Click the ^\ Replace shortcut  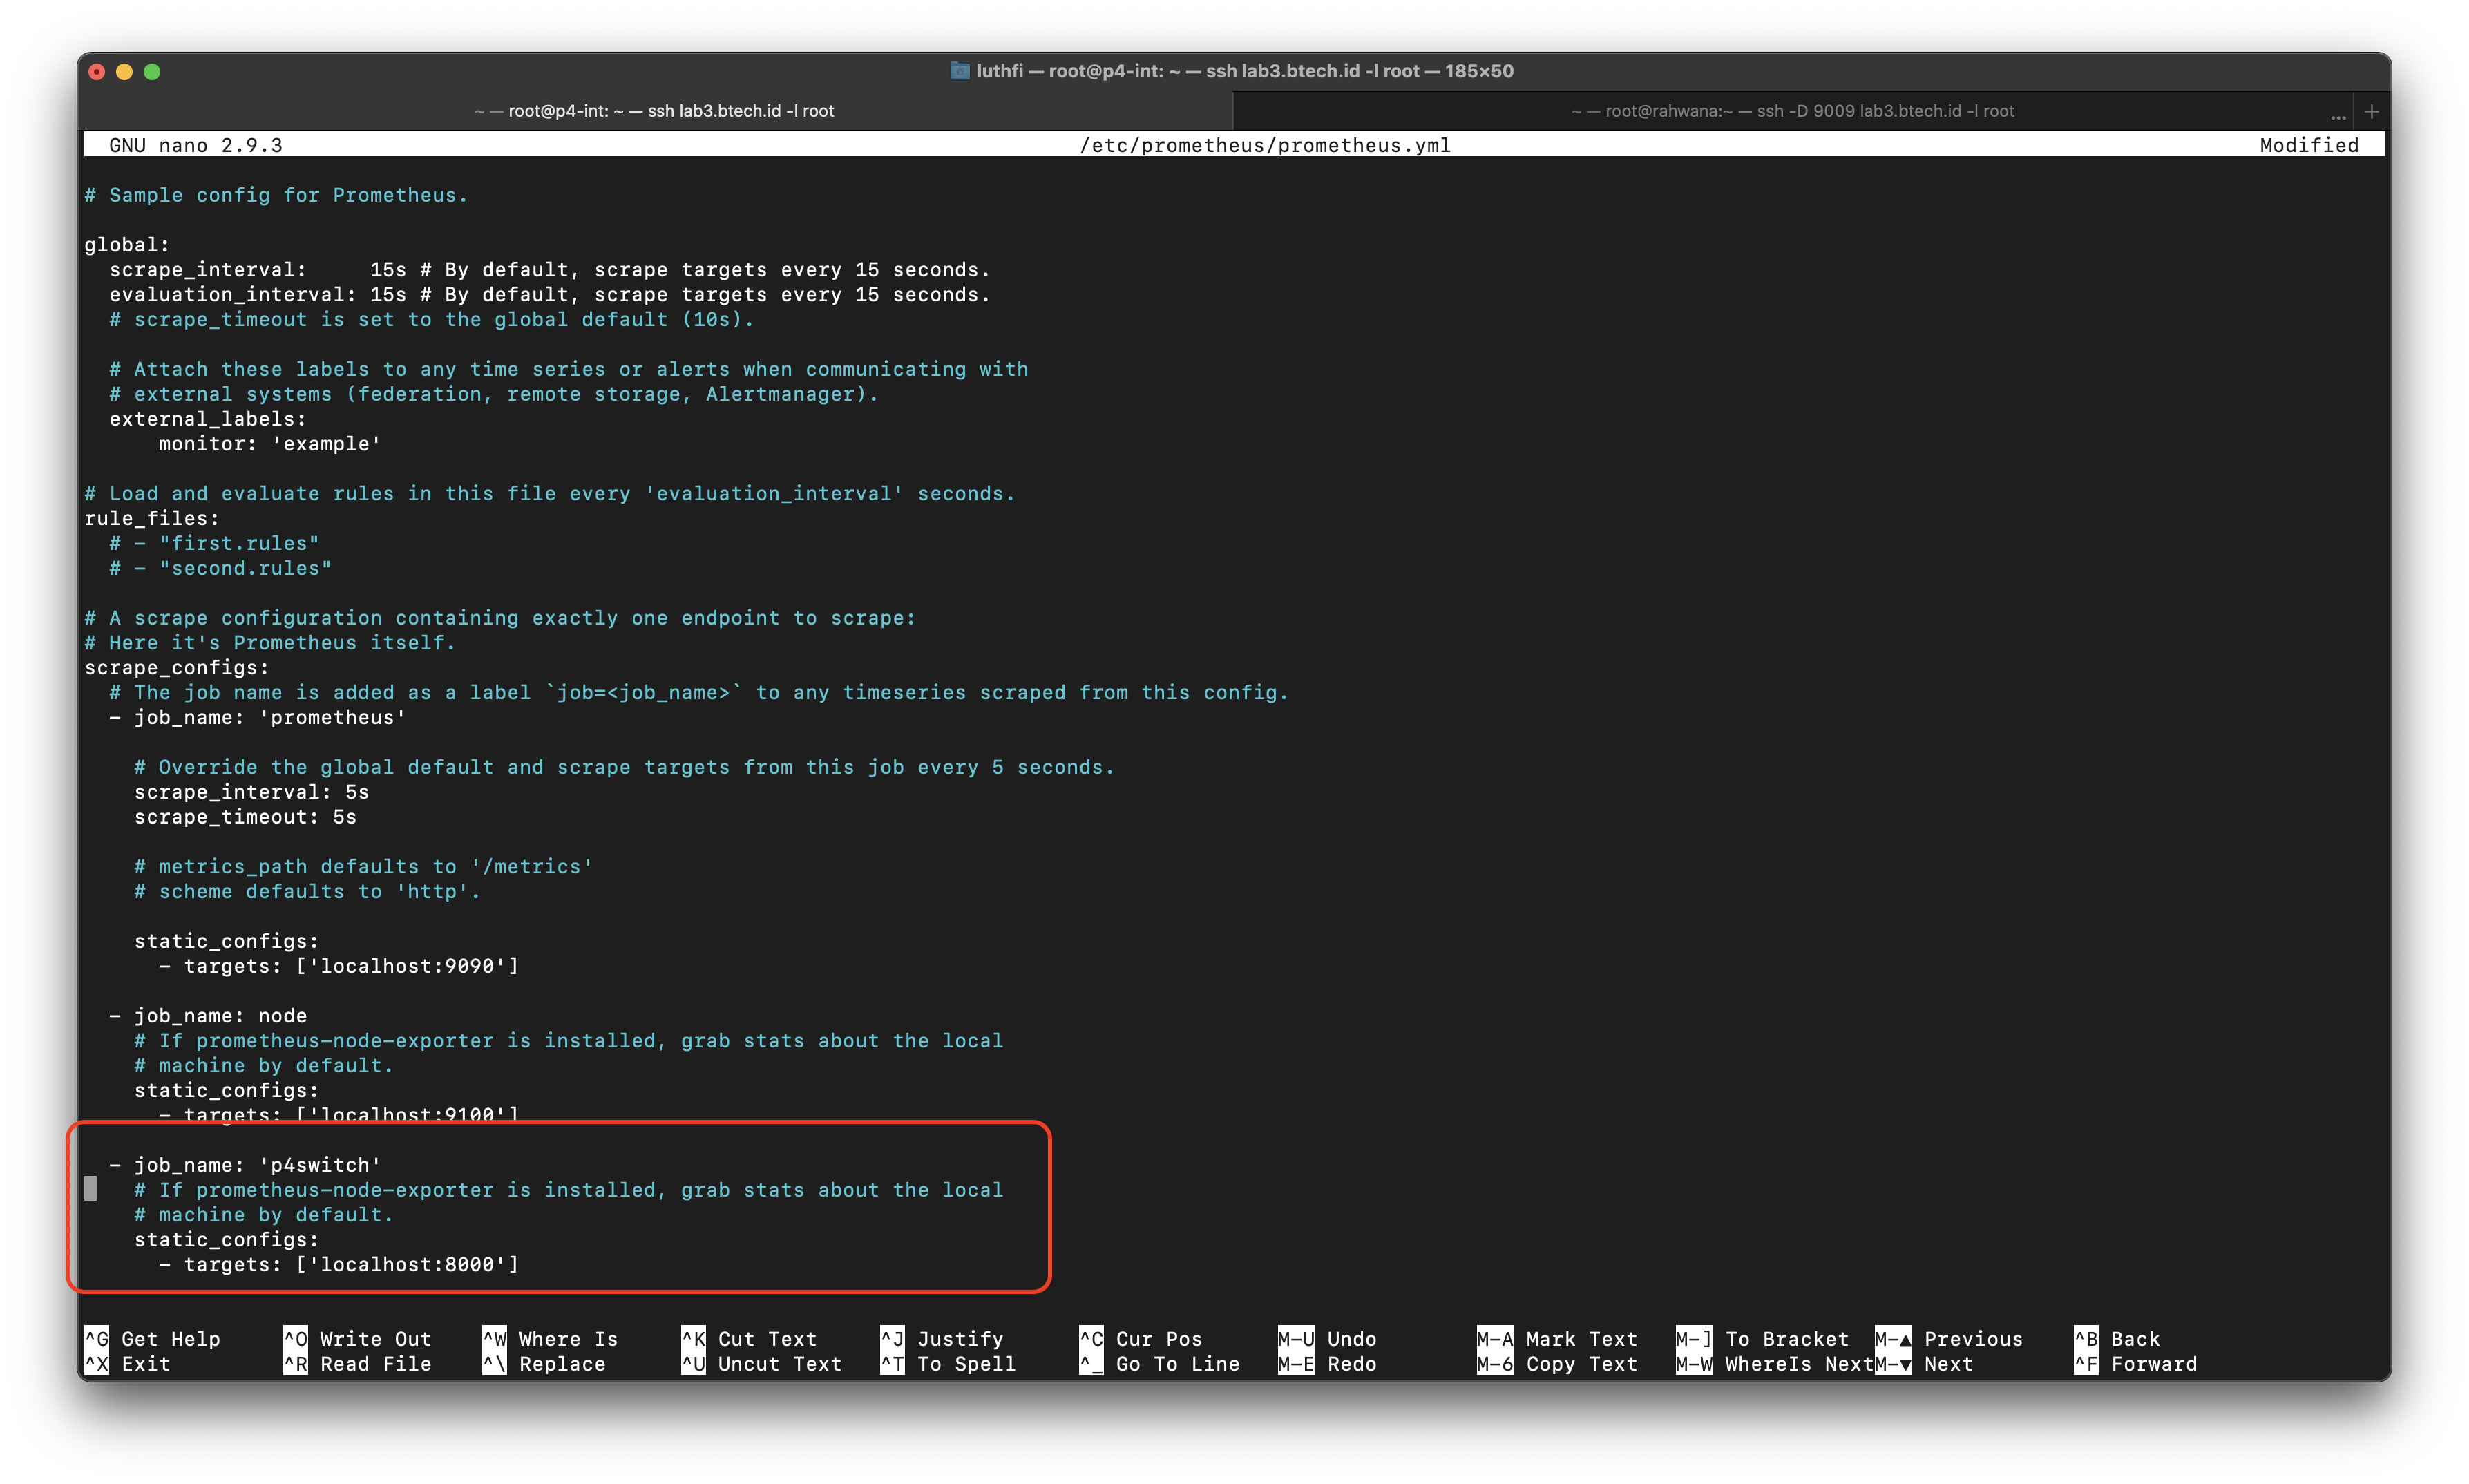click(x=545, y=1364)
